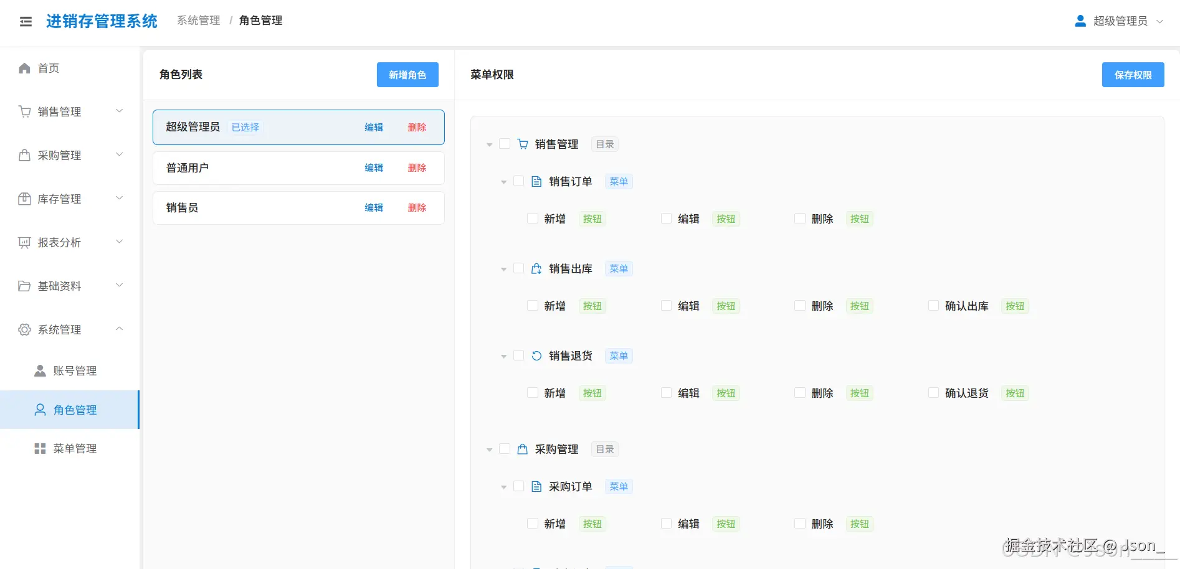Collapse the 采购管理 tree node arrow
Image resolution: width=1180 pixels, height=569 pixels.
click(x=490, y=450)
